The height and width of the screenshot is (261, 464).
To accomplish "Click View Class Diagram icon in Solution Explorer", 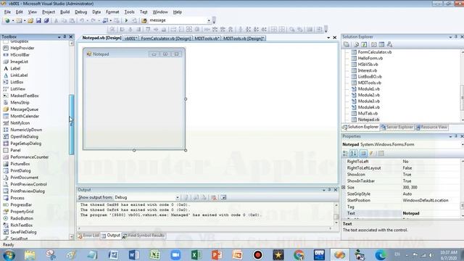I will (x=389, y=44).
